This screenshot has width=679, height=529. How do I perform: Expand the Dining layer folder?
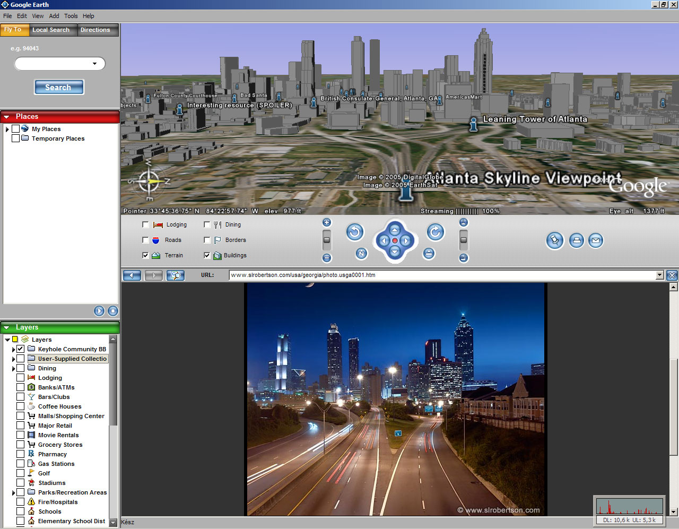click(13, 369)
